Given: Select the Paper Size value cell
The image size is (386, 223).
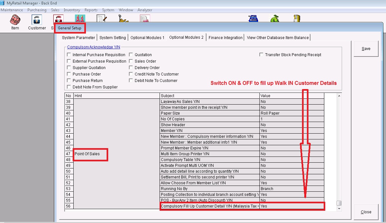Looking at the screenshot, I should (x=291, y=113).
